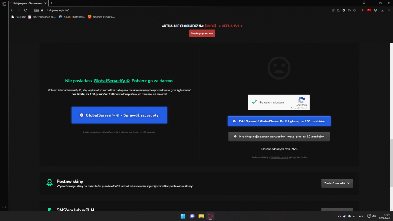Open the downloads icon
Image resolution: width=393 pixels, height=221 pixels.
click(x=382, y=10)
